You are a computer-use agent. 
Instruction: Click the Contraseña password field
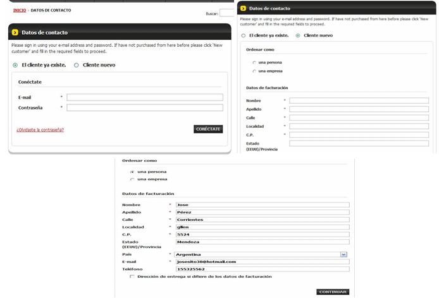(x=144, y=108)
